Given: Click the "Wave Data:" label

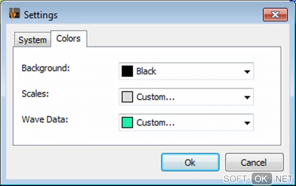Looking at the screenshot, I should [45, 119].
